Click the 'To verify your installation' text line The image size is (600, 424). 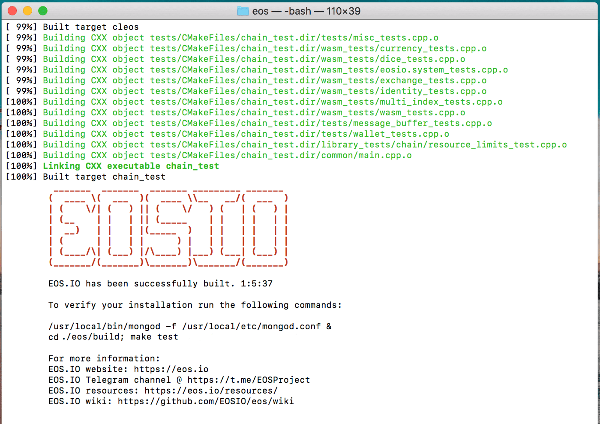click(195, 305)
